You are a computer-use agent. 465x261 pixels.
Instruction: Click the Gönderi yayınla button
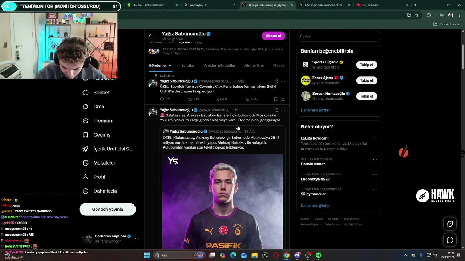tap(108, 209)
